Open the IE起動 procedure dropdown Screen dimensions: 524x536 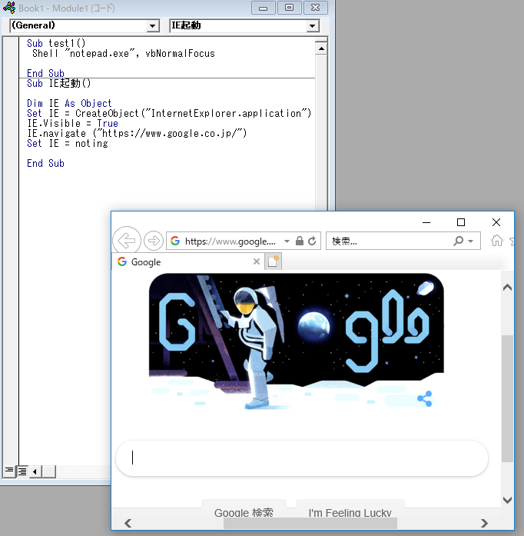click(x=312, y=26)
